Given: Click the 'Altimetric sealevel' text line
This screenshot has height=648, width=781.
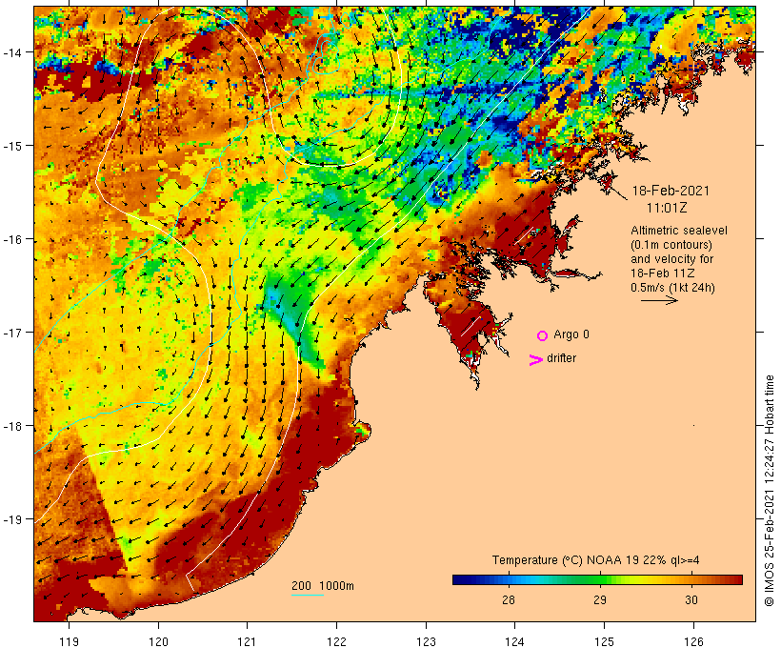Looking at the screenshot, I should click(x=679, y=231).
